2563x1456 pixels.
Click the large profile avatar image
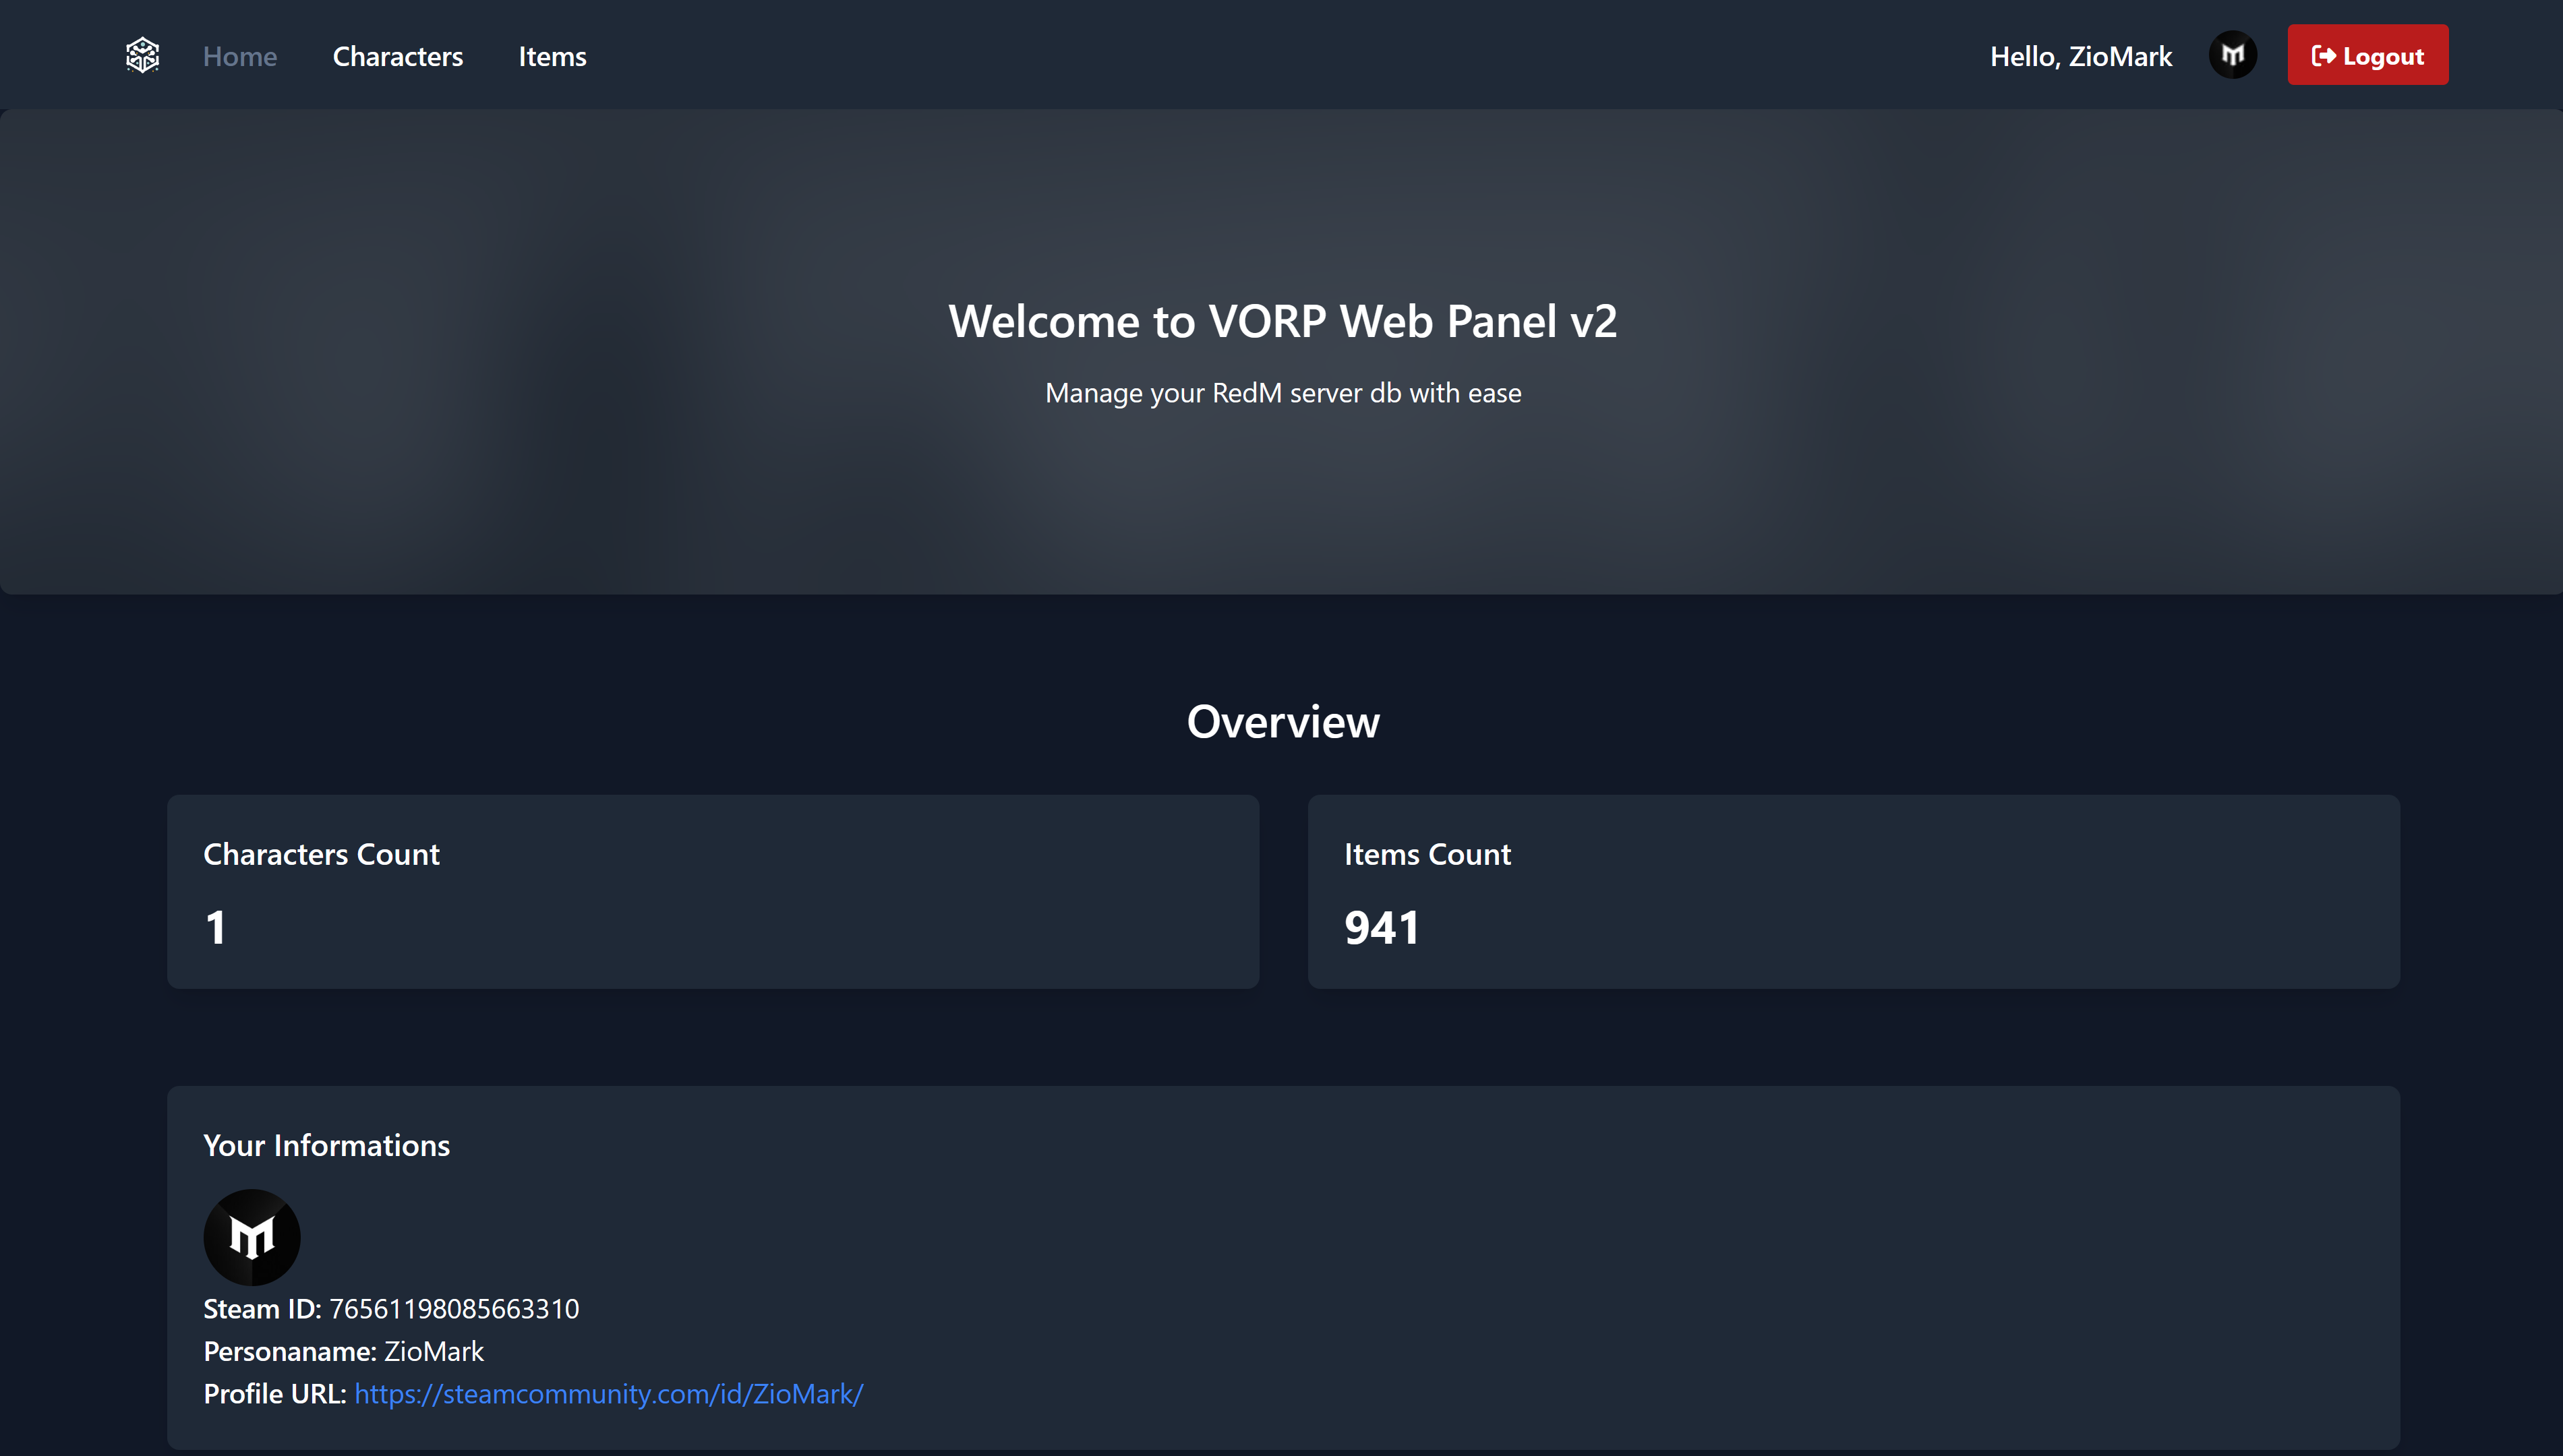tap(252, 1237)
